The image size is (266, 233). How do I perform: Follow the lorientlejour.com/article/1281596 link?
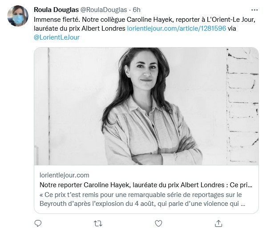pyautogui.click(x=177, y=28)
